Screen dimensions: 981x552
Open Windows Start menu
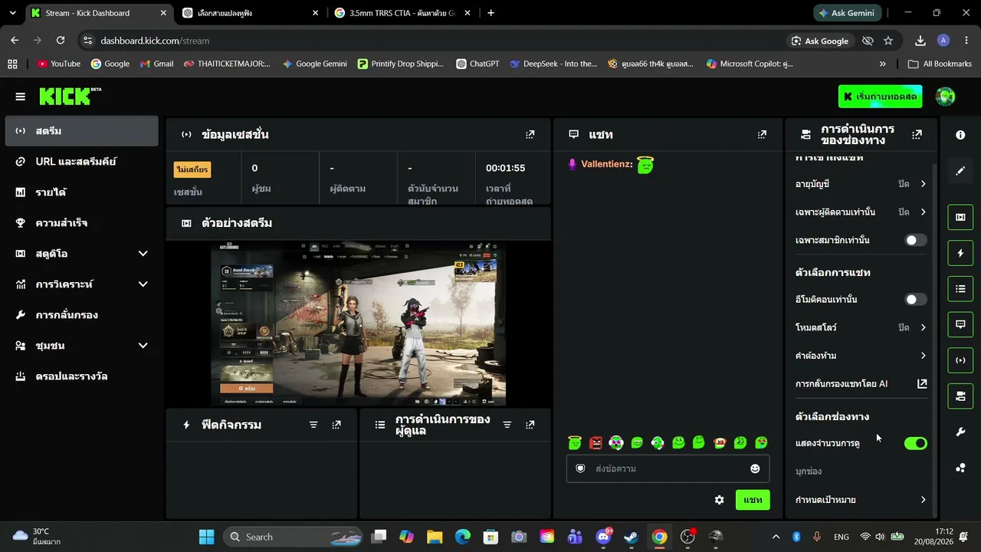pyautogui.click(x=207, y=537)
